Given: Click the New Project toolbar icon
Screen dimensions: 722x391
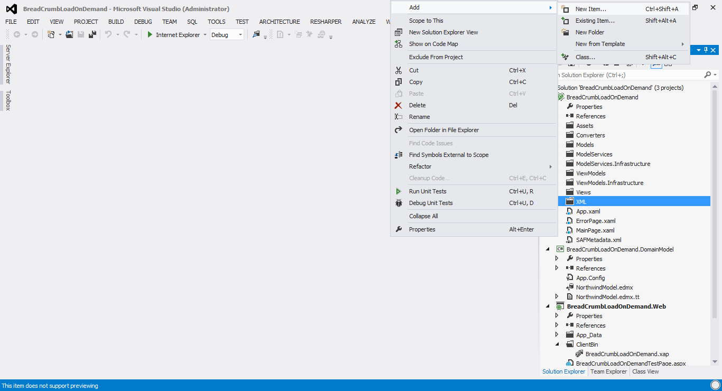Looking at the screenshot, I should (x=51, y=34).
